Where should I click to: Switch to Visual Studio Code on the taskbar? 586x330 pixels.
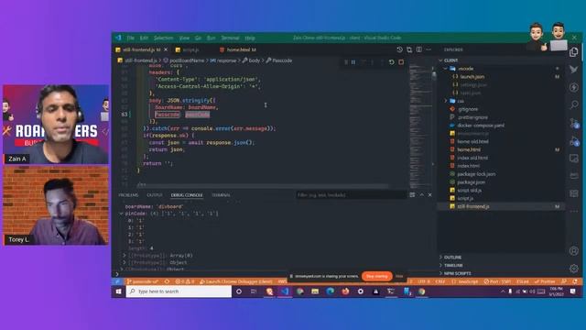point(285,291)
